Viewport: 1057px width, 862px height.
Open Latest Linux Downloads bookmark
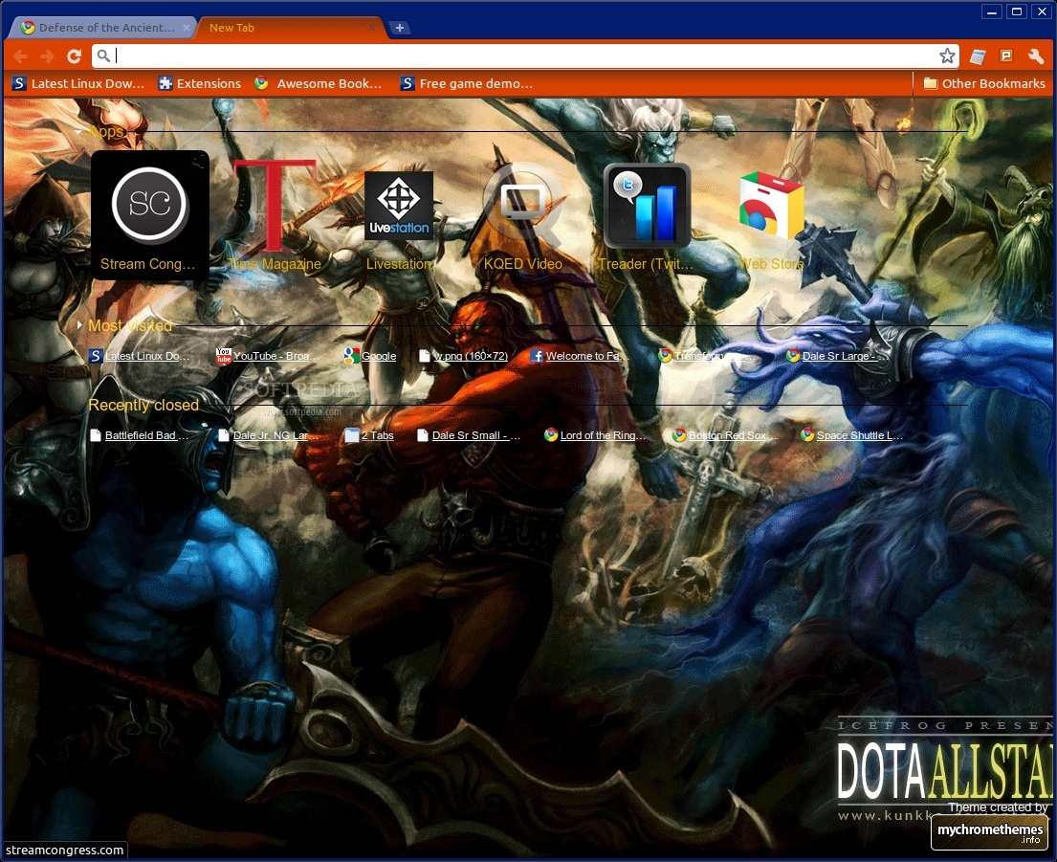78,83
